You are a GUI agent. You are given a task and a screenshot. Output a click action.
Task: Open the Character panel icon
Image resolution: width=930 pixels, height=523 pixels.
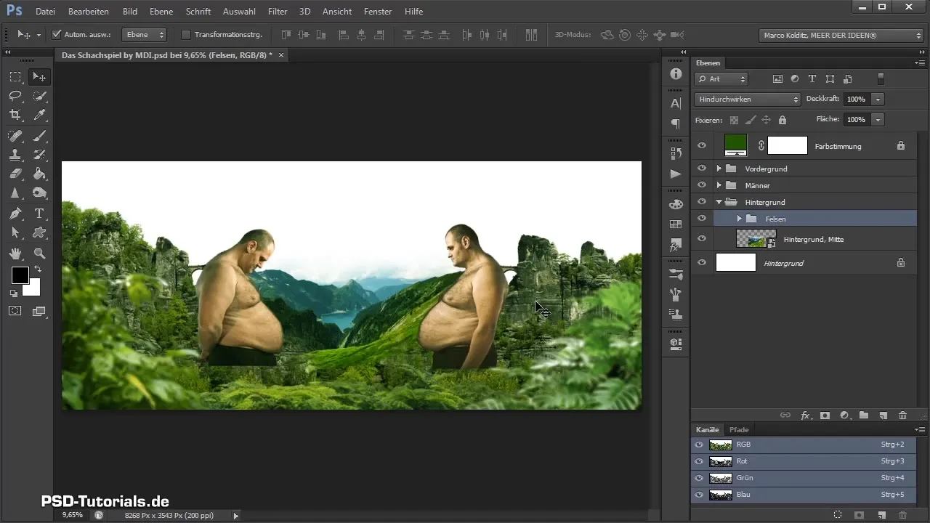[x=676, y=103]
